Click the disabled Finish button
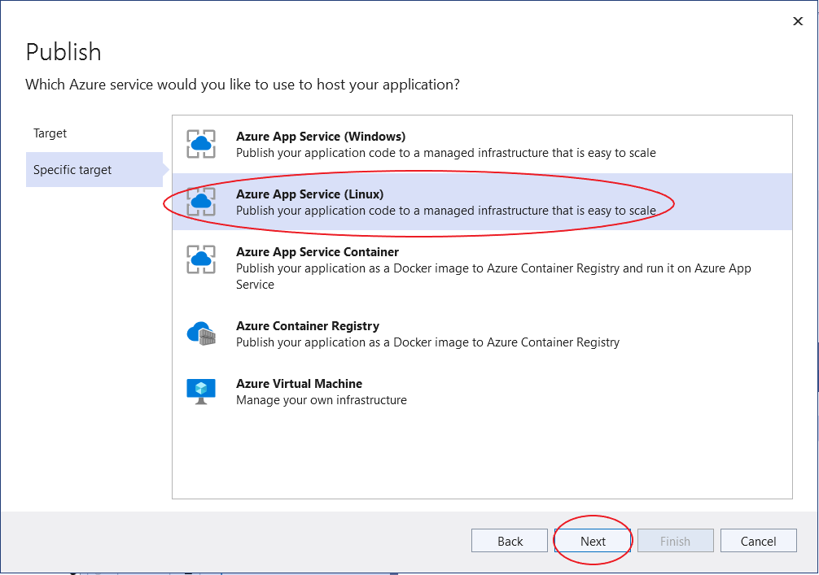Screen dimensions: 819x575 676,541
